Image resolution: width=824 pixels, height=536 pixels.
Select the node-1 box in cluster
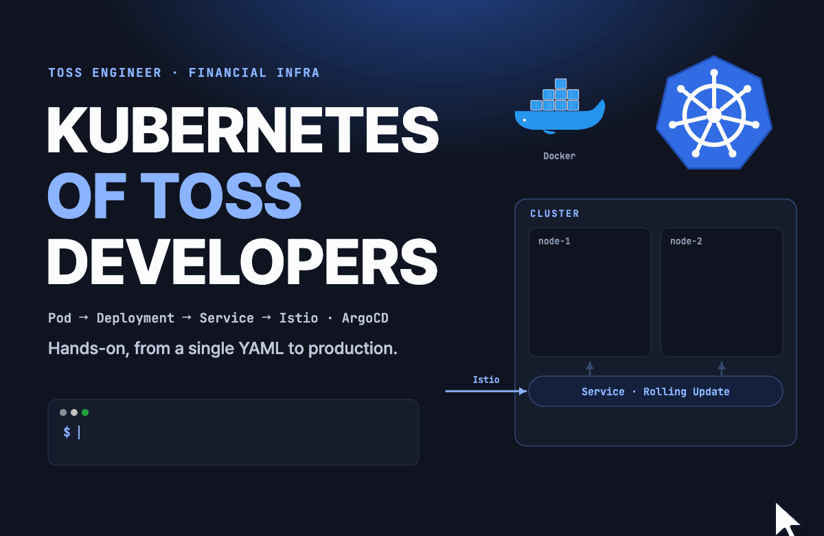pyautogui.click(x=590, y=292)
